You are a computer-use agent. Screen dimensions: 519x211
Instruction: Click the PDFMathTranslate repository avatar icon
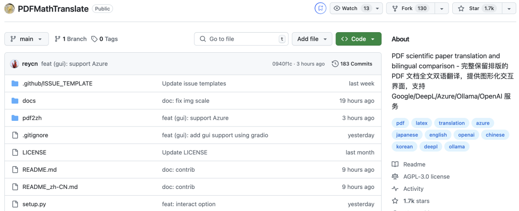pyautogui.click(x=10, y=9)
